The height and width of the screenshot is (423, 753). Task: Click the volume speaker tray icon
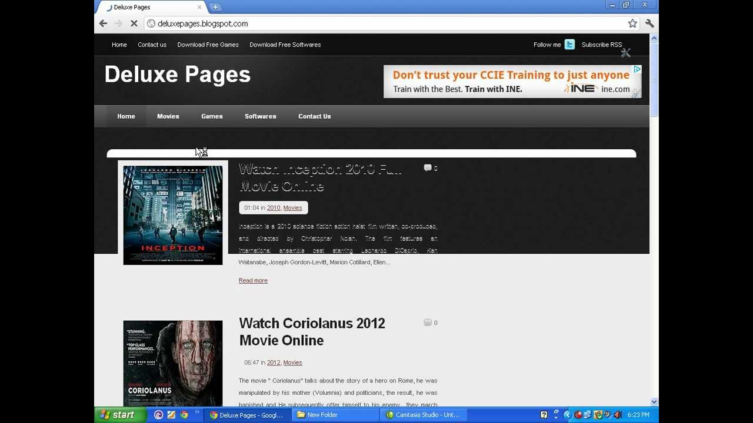pyautogui.click(x=617, y=415)
